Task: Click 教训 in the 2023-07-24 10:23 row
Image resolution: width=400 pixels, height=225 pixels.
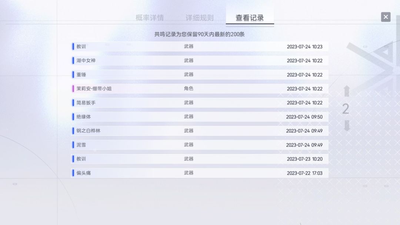Action: point(81,47)
